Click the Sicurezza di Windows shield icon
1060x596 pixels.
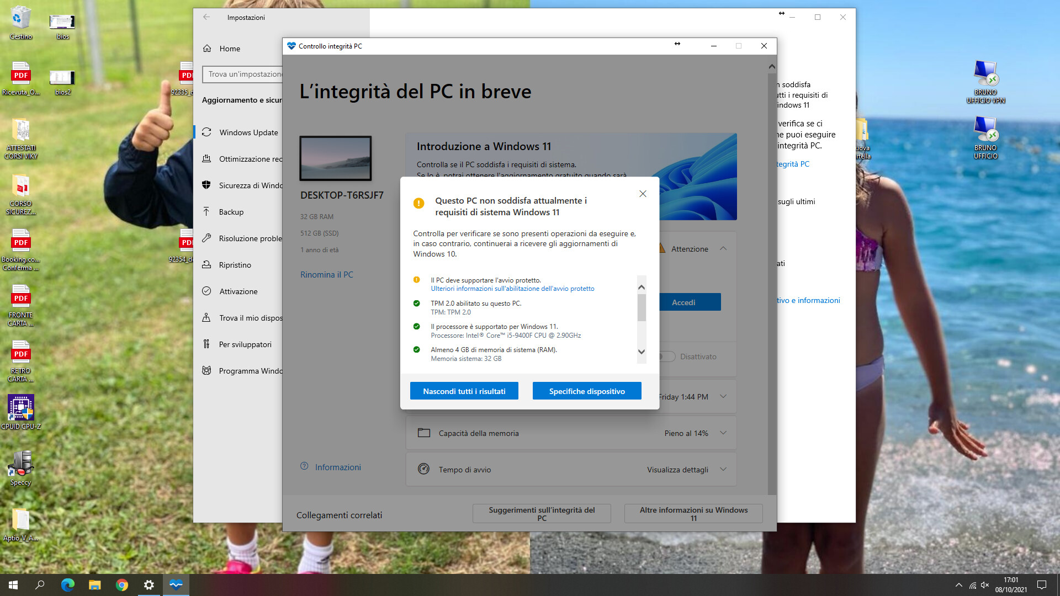point(206,185)
